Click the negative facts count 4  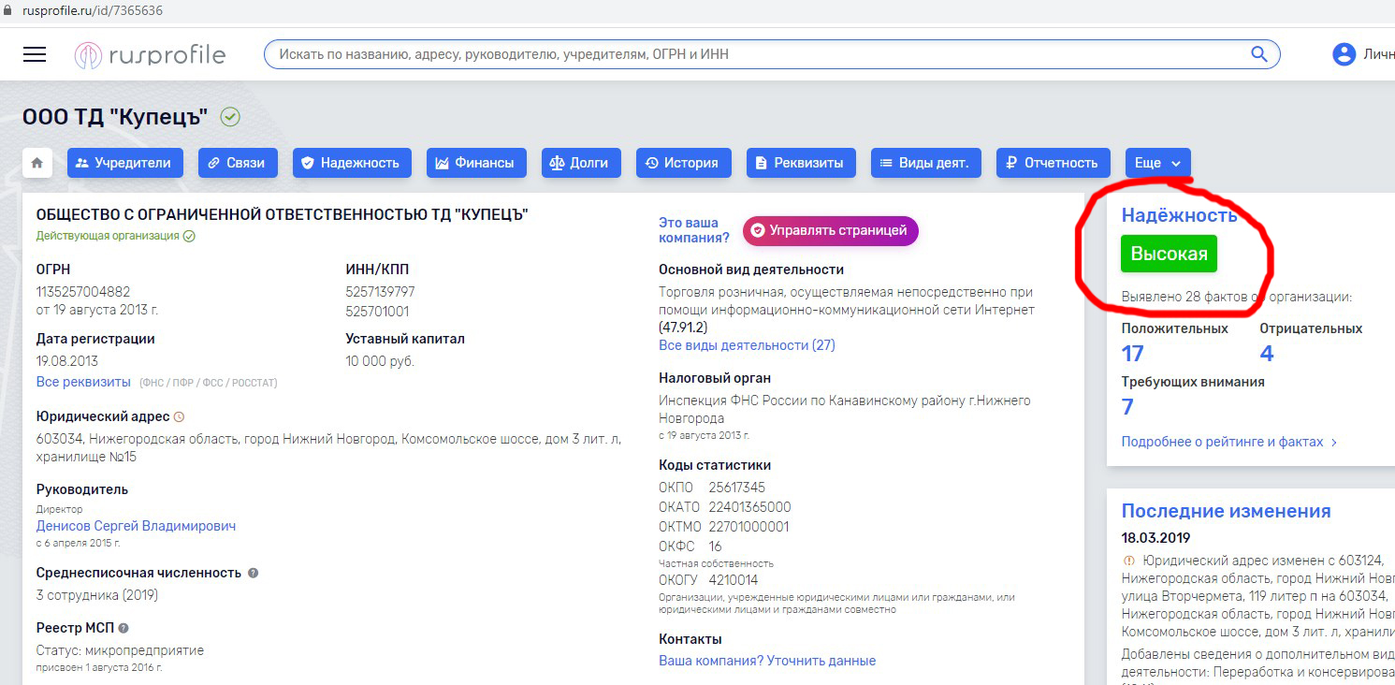point(1267,353)
